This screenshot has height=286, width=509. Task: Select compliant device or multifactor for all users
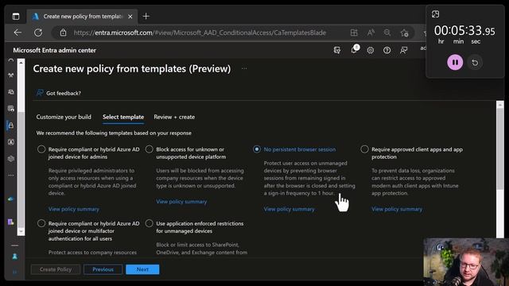(x=41, y=223)
